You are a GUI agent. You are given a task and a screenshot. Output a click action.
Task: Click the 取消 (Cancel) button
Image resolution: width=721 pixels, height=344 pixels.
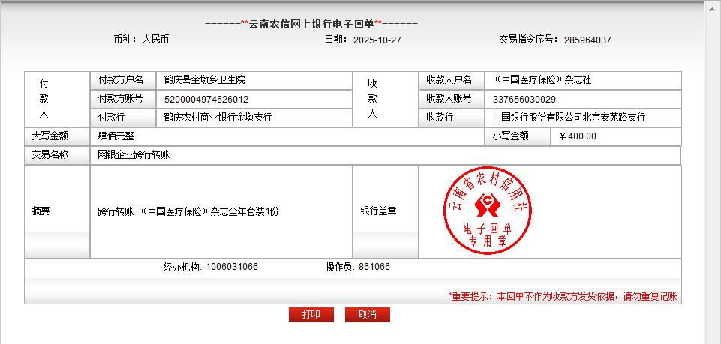tap(367, 315)
